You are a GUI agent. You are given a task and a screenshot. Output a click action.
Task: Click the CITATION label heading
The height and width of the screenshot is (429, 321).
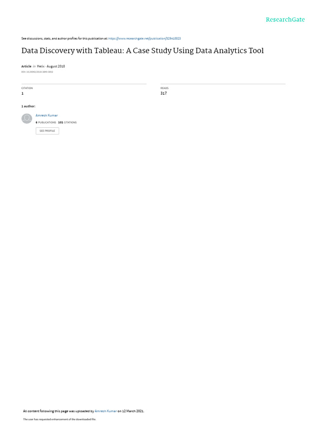tap(27, 88)
